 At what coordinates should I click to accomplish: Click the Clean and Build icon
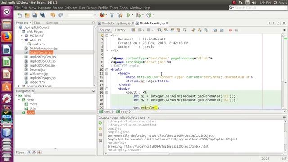tap(120, 15)
